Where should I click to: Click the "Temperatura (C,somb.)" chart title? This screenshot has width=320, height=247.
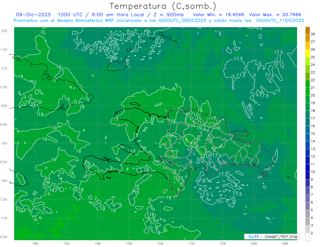coord(163,6)
